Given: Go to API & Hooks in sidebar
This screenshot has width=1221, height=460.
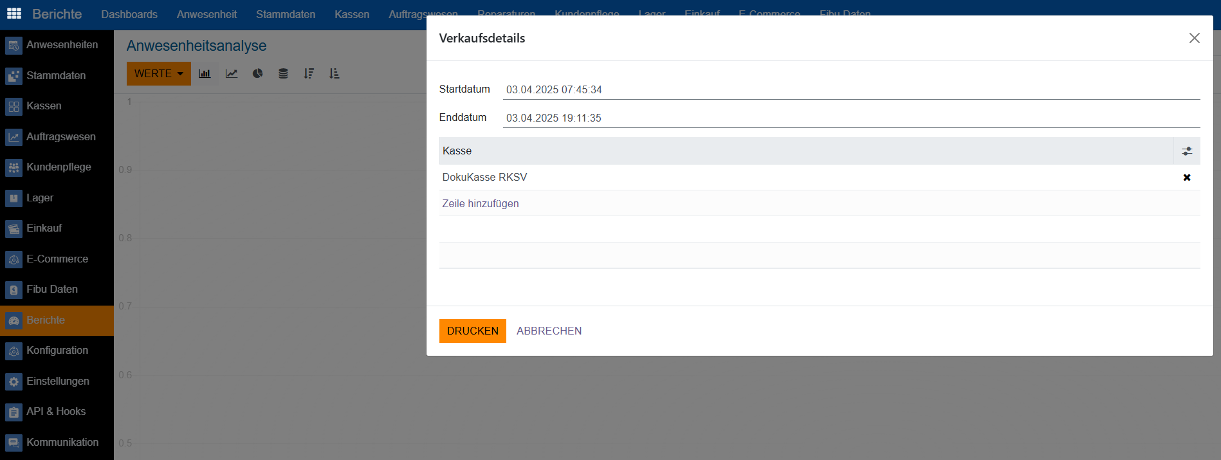Looking at the screenshot, I should (x=56, y=411).
